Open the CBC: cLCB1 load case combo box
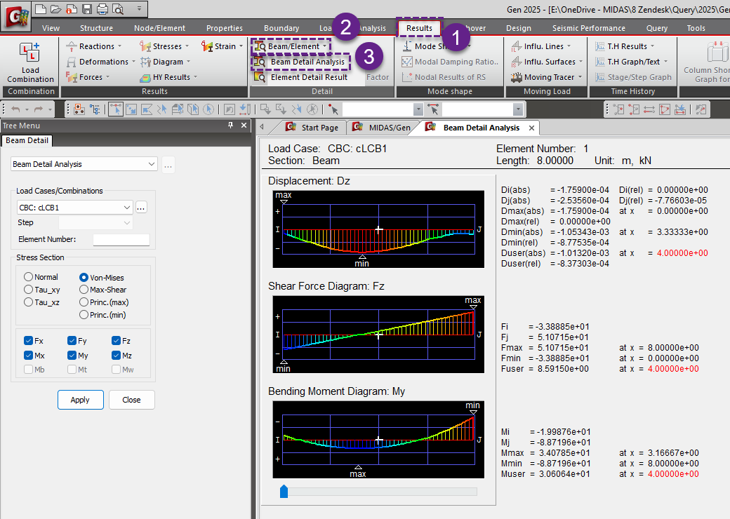The height and width of the screenshot is (519, 730). pos(74,208)
